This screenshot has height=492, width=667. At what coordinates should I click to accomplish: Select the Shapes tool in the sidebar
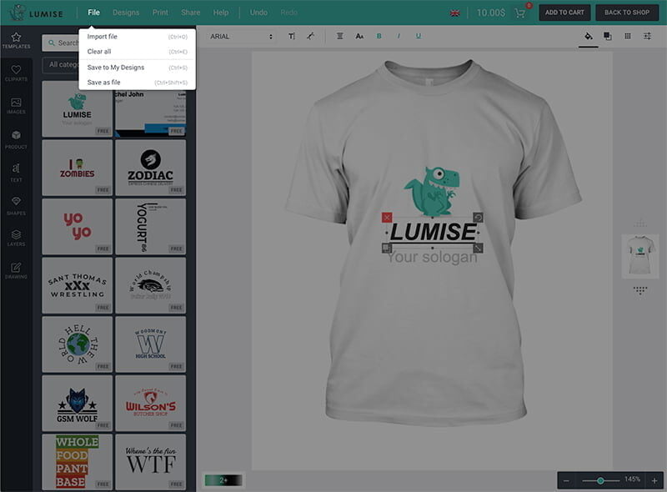tap(16, 205)
